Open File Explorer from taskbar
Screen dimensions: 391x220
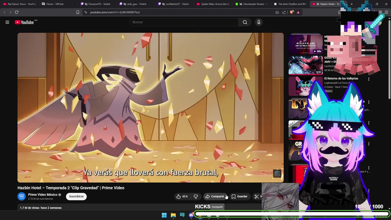pos(173,215)
